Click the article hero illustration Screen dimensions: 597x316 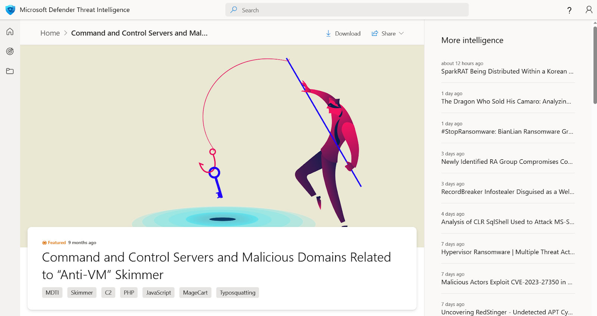tap(222, 136)
